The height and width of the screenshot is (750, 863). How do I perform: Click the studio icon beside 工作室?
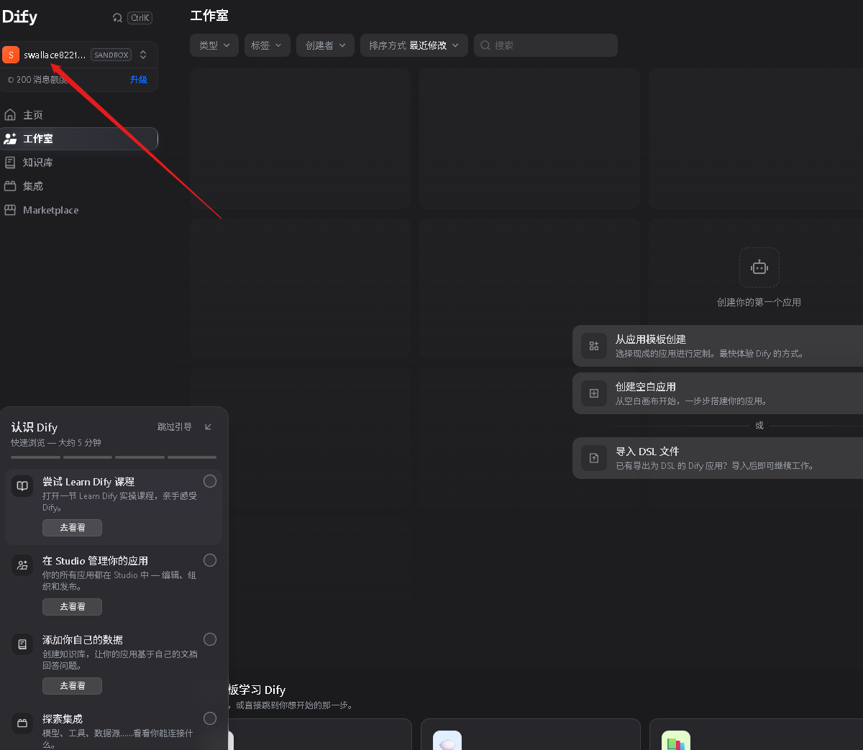coord(10,139)
